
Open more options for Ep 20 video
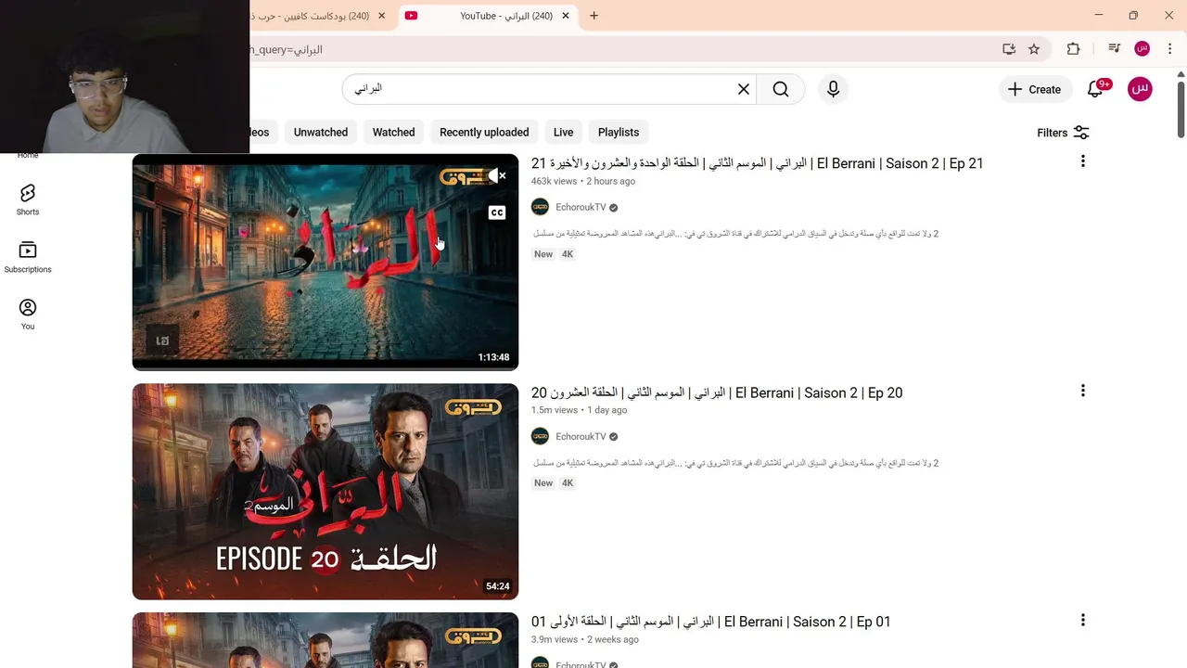(x=1082, y=391)
